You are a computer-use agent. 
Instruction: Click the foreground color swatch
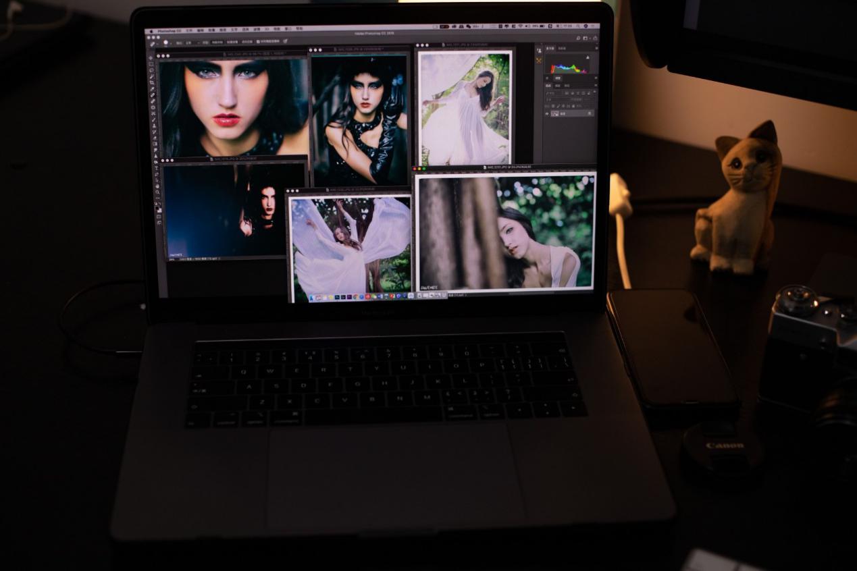[x=157, y=208]
